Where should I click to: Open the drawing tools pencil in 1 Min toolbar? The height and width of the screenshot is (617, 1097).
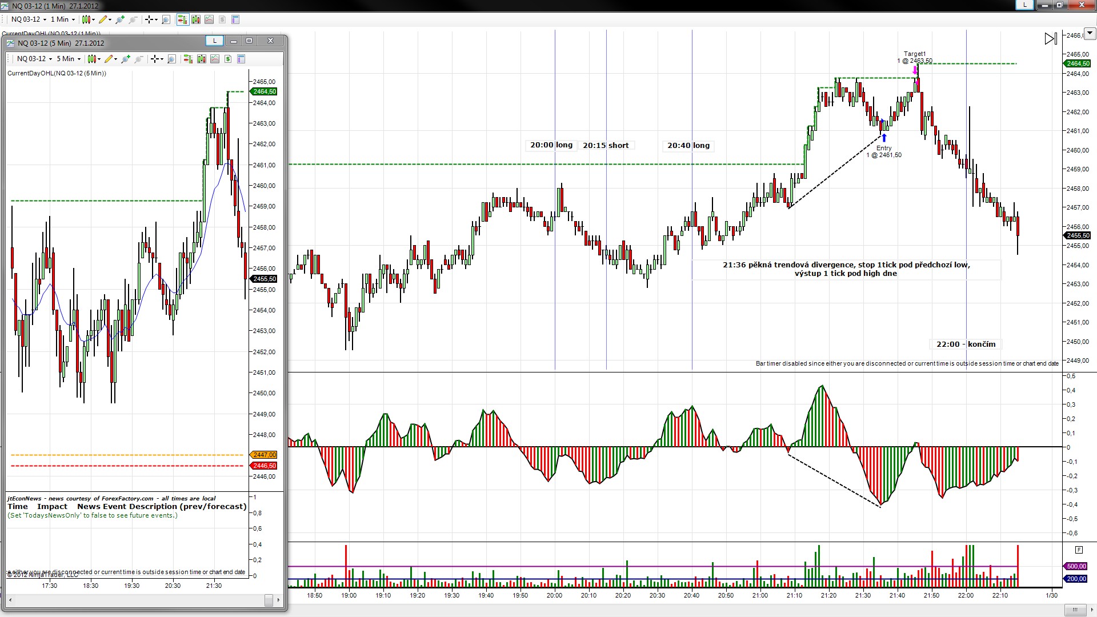pos(103,19)
